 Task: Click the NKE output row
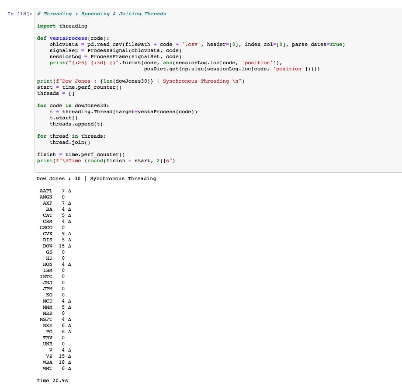[x=57, y=326]
